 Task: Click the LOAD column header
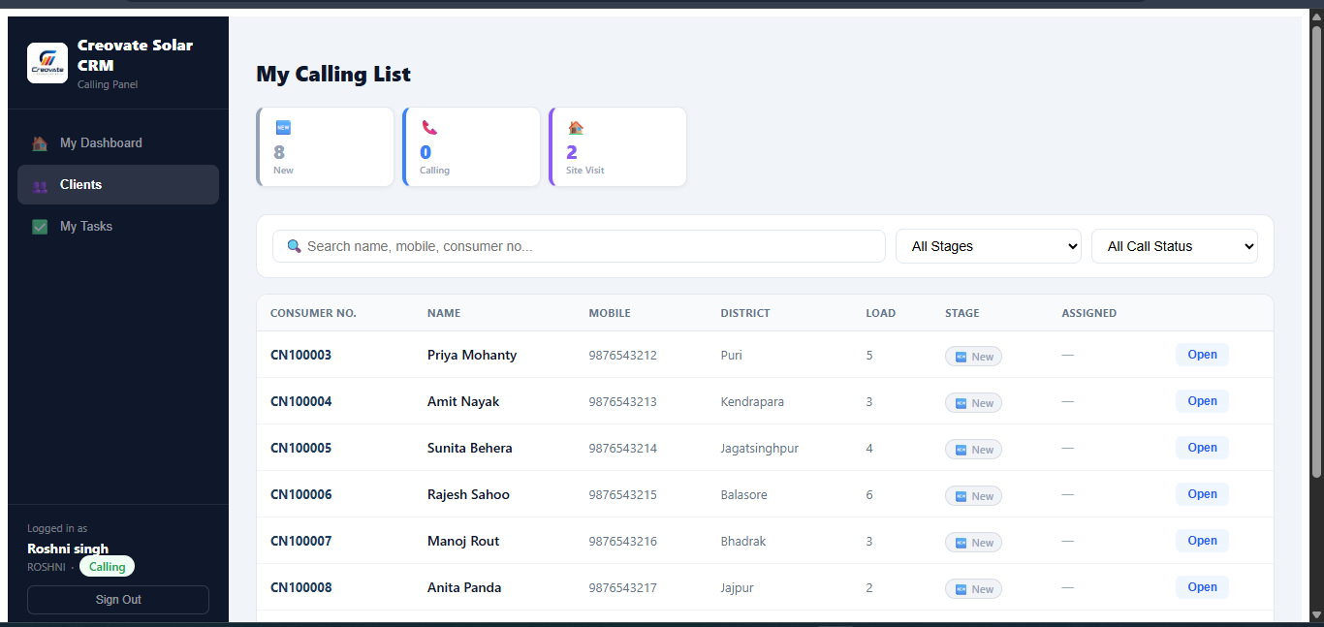[x=880, y=313]
